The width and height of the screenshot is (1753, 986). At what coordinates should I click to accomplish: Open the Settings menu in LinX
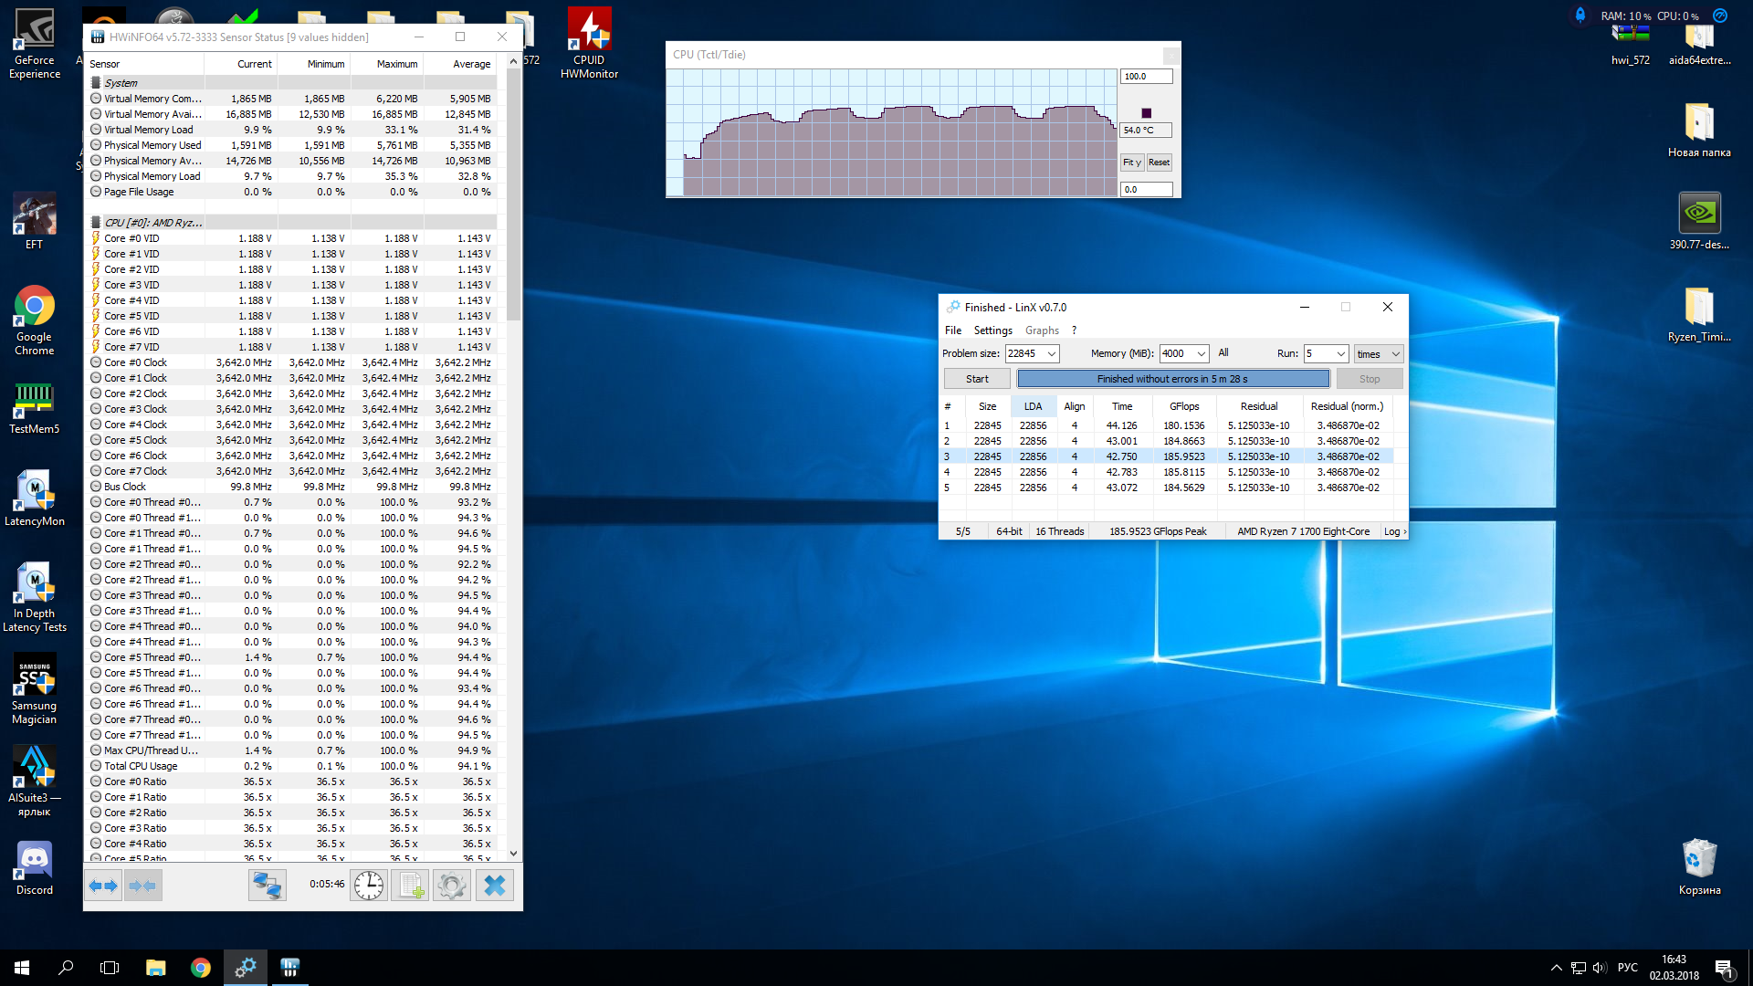click(992, 330)
